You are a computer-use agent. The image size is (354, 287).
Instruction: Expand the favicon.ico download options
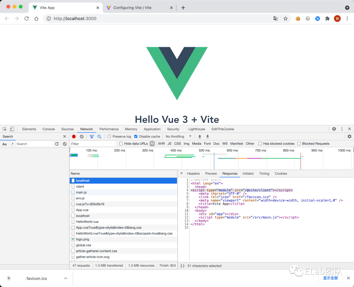click(66, 278)
